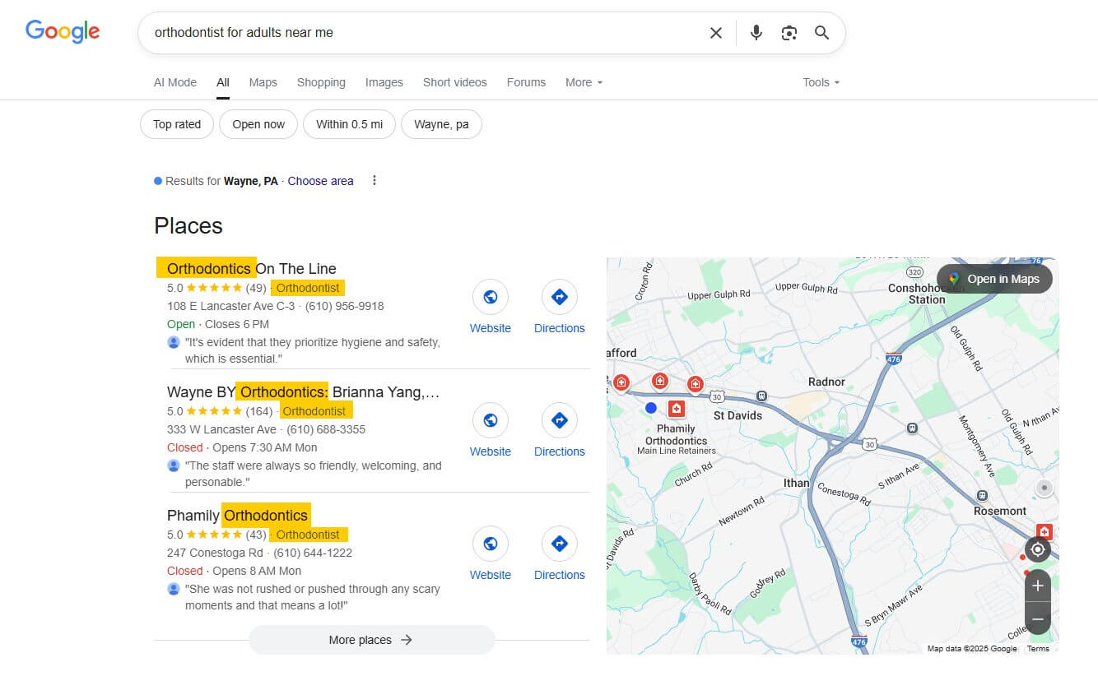Click the red pin at map's right edge
The width and height of the screenshot is (1098, 690).
[1044, 532]
